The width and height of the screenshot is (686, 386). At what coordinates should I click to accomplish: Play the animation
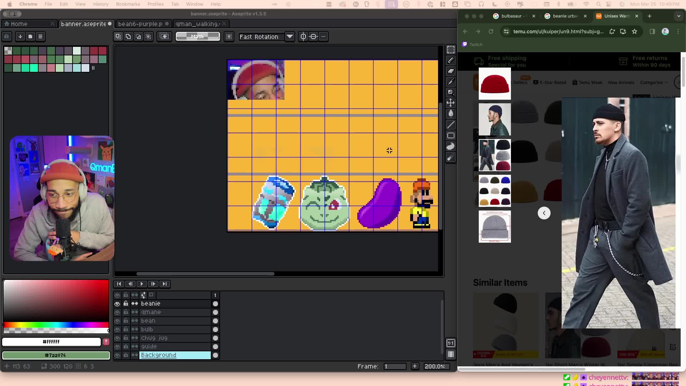(142, 284)
